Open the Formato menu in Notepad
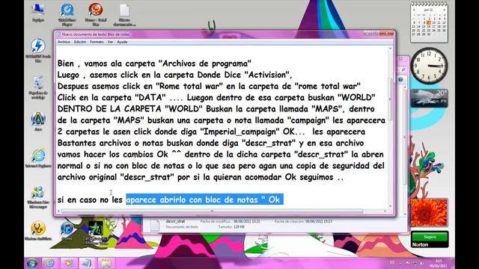The width and height of the screenshot is (479, 269). [97, 42]
